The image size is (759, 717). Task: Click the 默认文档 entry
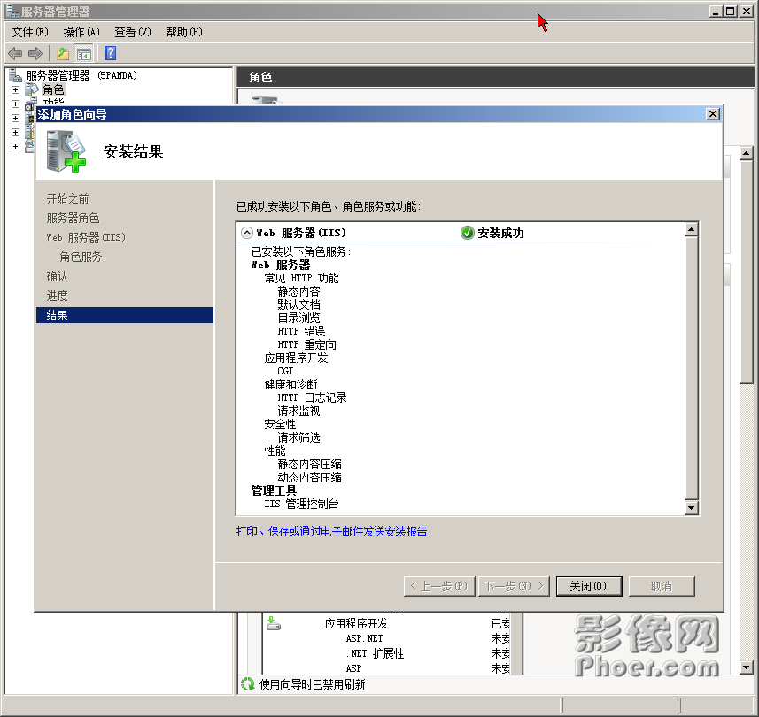tap(298, 305)
